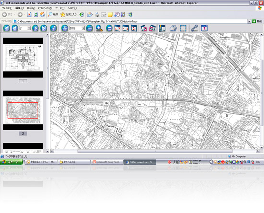
Task: Open the 表示(V) menu
Action: (x=31, y=8)
